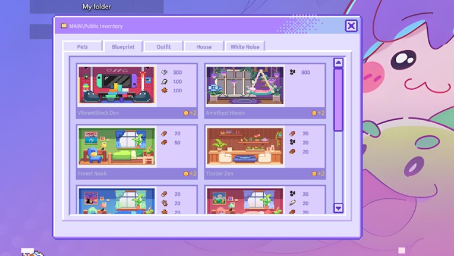Click the Forest Nook resource icon costing 50

pyautogui.click(x=165, y=143)
